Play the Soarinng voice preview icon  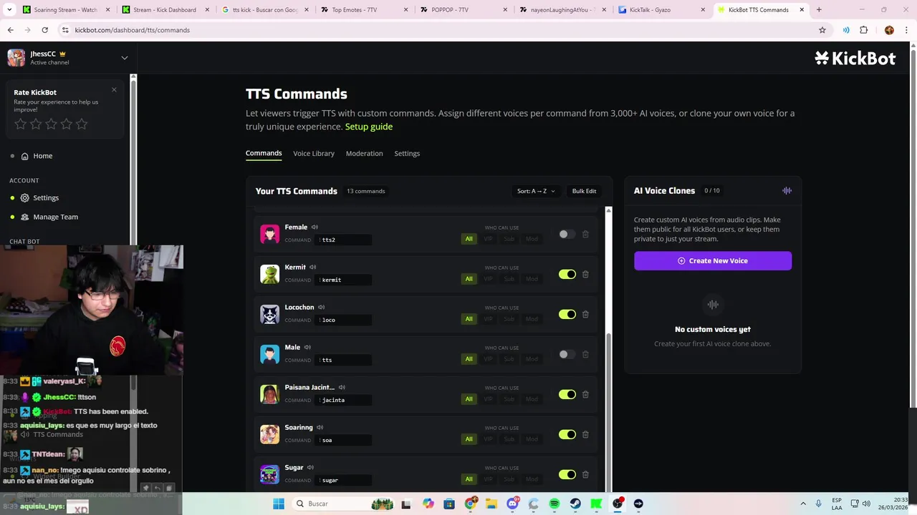pos(320,428)
